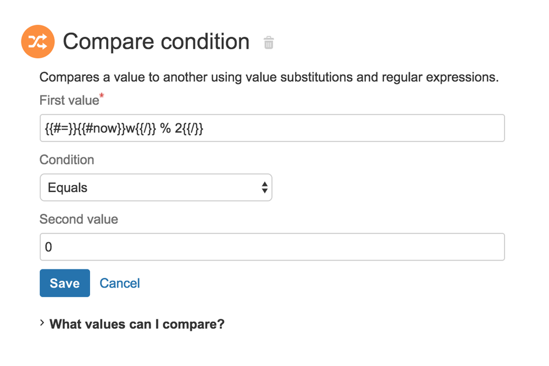The image size is (549, 366).
Task: Click the up-down arrows on the Equals selector
Action: pyautogui.click(x=265, y=187)
